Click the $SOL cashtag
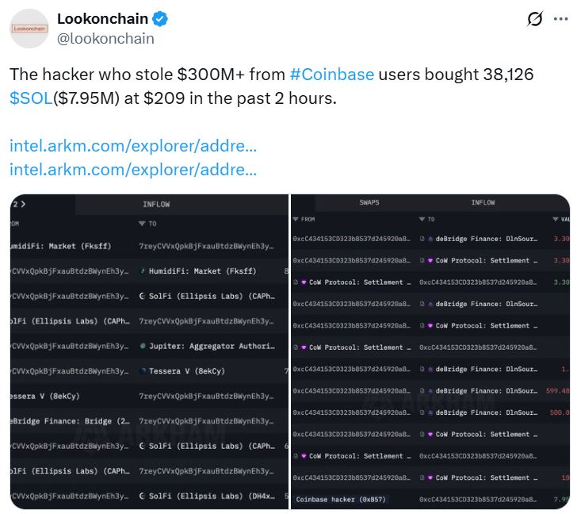 tap(31, 99)
